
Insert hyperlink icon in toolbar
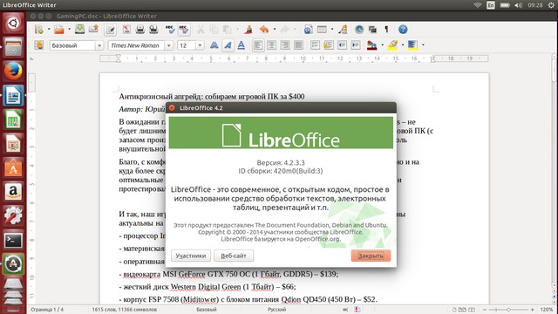pos(308,30)
